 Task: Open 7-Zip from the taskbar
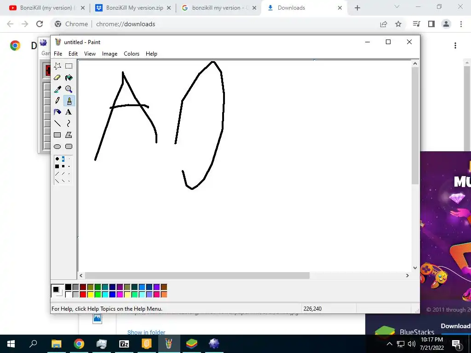point(124,344)
